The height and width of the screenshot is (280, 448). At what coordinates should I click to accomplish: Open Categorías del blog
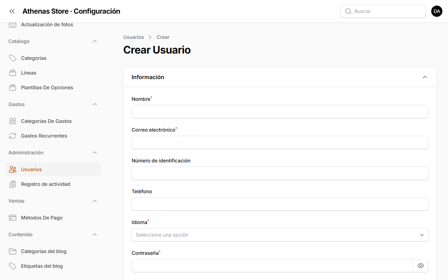click(53, 251)
